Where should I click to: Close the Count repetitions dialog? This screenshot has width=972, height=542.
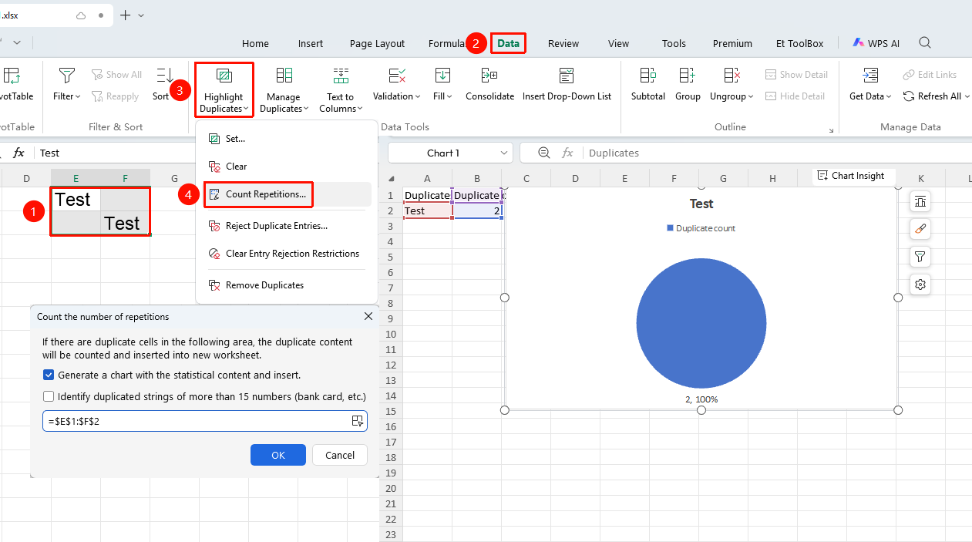(368, 316)
